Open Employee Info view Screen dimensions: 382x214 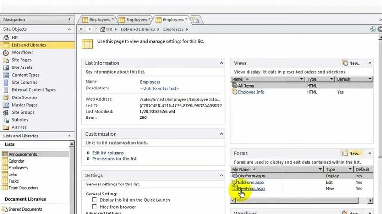tap(251, 92)
